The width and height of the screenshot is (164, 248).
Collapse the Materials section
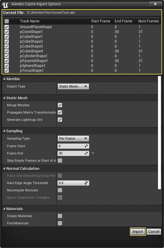[x=4, y=209]
